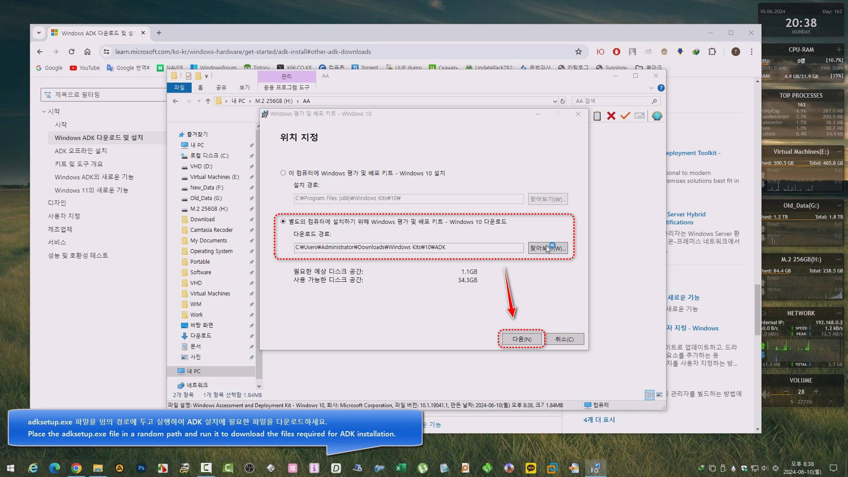
Task: Open the 파일 ribbon tab
Action: tap(179, 87)
